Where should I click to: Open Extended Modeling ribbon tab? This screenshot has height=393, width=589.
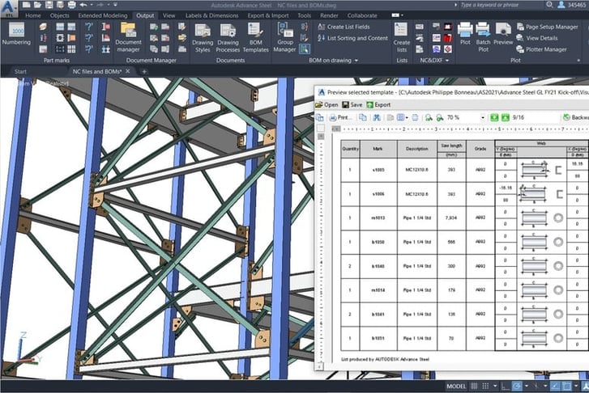(x=103, y=15)
